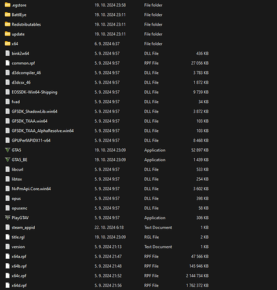Click the GFSDK_ShadowLib.win64 file icon
Image resolution: width=277 pixels, height=290 pixels.
[8, 111]
